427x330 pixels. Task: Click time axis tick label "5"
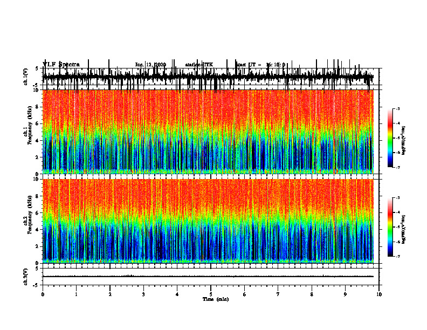tap(211, 294)
